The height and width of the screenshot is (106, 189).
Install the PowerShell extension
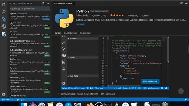point(47,92)
